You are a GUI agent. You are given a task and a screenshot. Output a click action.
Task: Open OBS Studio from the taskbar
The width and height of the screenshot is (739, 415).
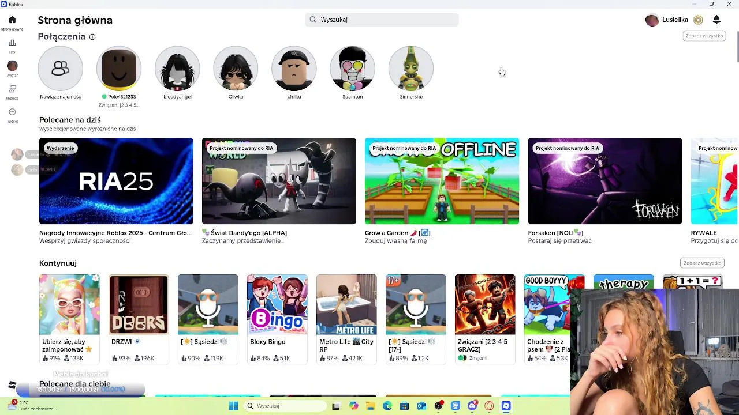pyautogui.click(x=439, y=406)
